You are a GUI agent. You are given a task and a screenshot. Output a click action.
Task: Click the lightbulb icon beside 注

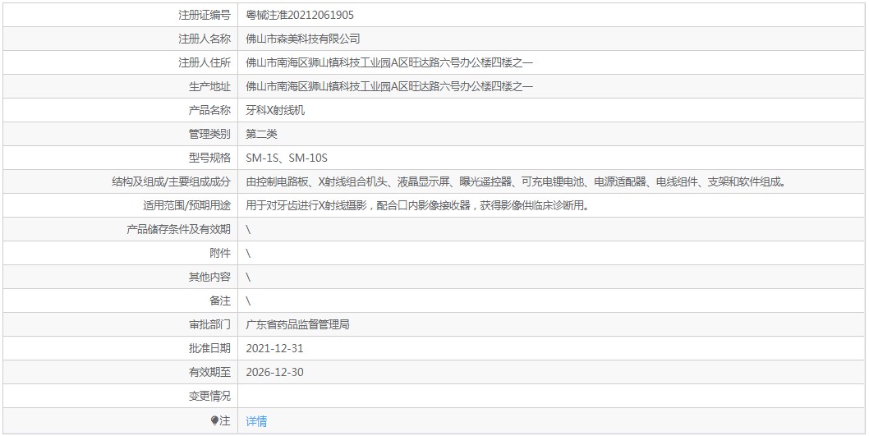pyautogui.click(x=215, y=421)
